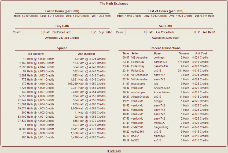Select the bid 53,100 Hath @ 4,001 Credits
Viewport: 228px width, 153px height.
(36, 117)
